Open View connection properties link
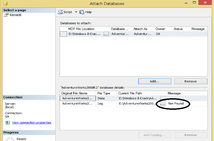This screenshot has height=141, width=214. click(32, 122)
